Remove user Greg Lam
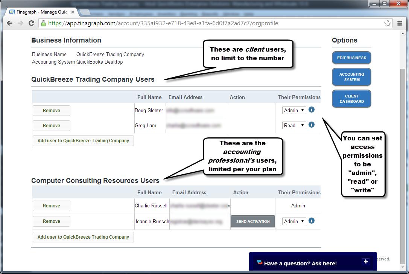The height and width of the screenshot is (274, 409). [52, 126]
